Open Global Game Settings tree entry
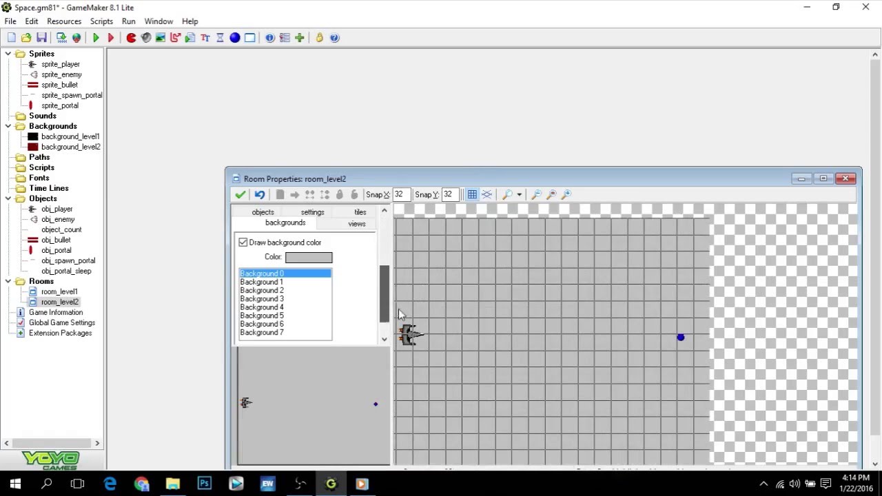 pyautogui.click(x=62, y=322)
